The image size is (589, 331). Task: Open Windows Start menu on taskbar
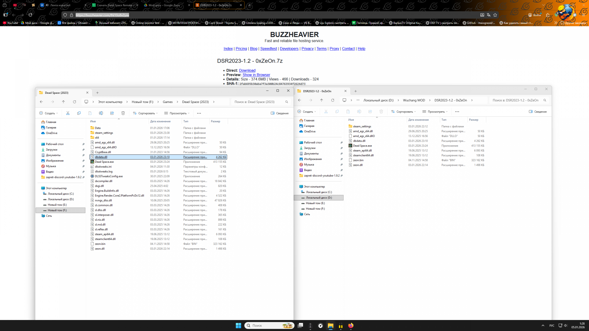[x=238, y=325]
